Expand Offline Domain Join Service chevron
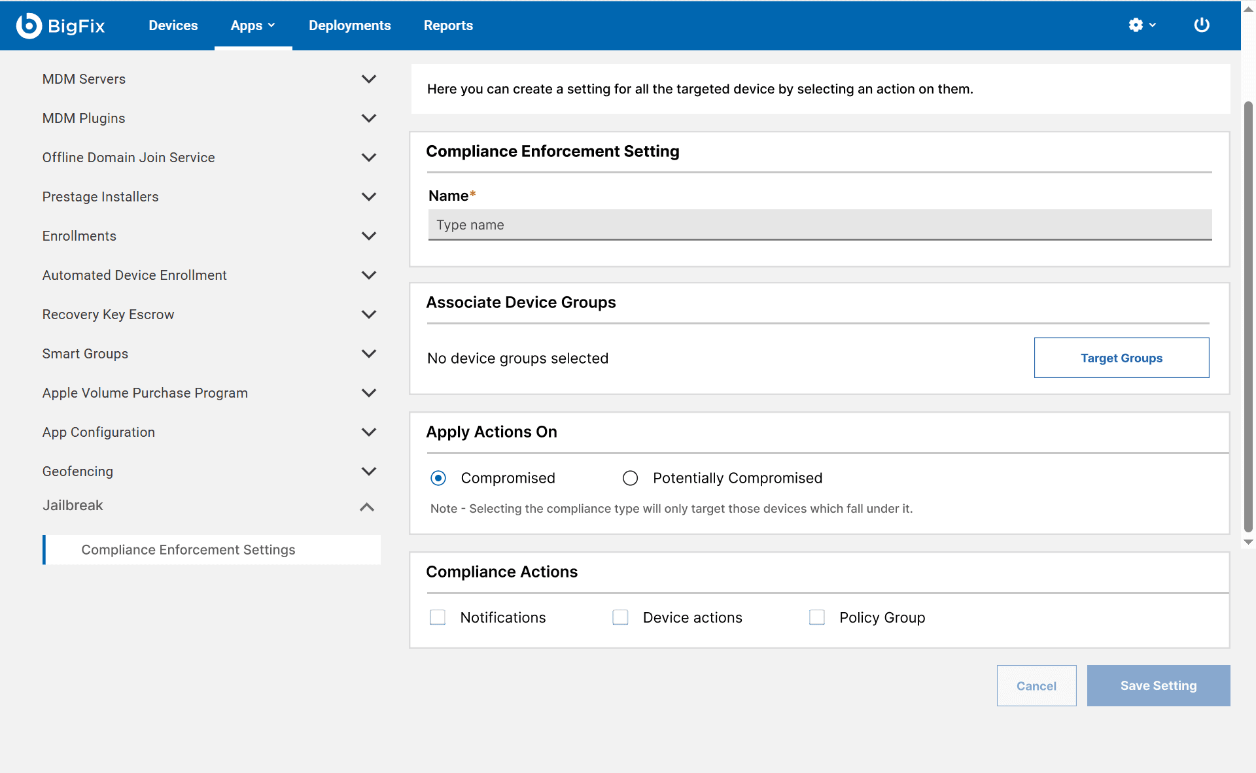Image resolution: width=1256 pixels, height=773 pixels. click(x=369, y=158)
